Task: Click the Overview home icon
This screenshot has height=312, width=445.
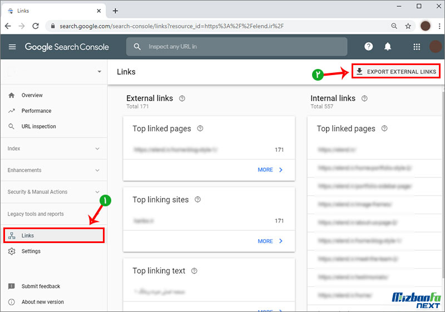Action: [x=11, y=95]
